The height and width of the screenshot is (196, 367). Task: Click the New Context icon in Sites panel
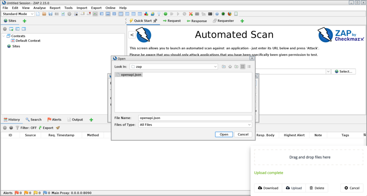(11, 29)
